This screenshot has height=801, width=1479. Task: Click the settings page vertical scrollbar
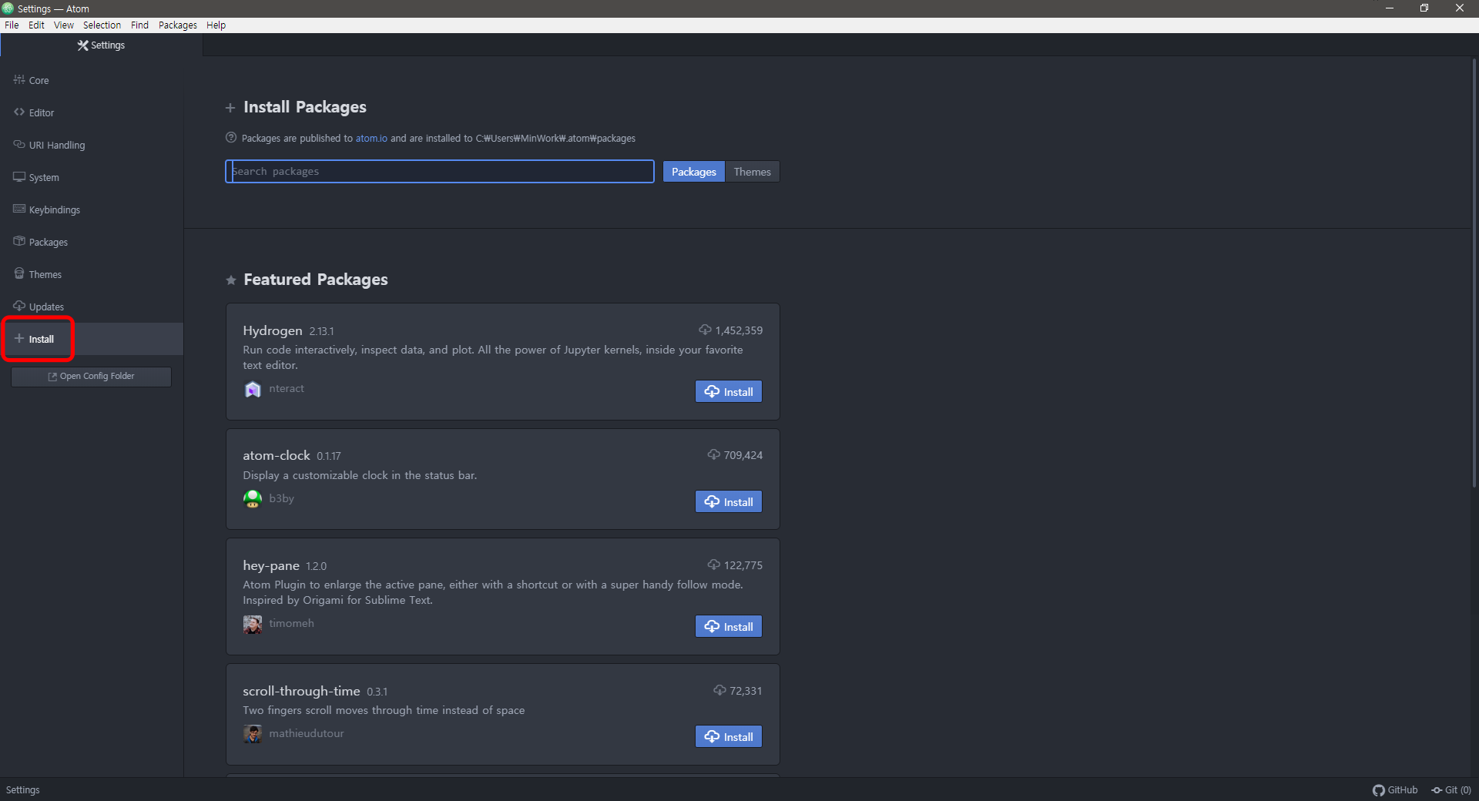(x=1474, y=273)
